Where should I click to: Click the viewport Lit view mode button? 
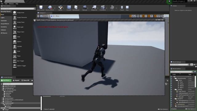[52, 16]
